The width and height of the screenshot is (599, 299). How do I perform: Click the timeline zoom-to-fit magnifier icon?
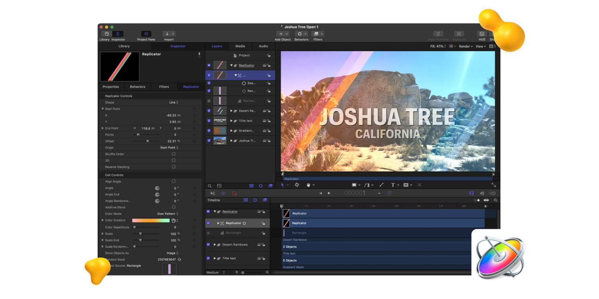(496, 200)
